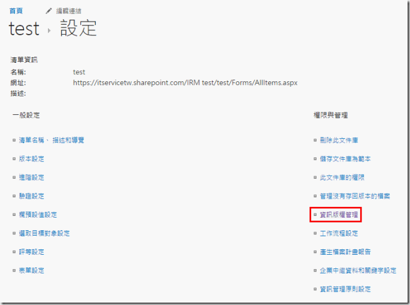Screen dimensions: 410x305
Task: Go to 表單設定
Action: tap(31, 270)
